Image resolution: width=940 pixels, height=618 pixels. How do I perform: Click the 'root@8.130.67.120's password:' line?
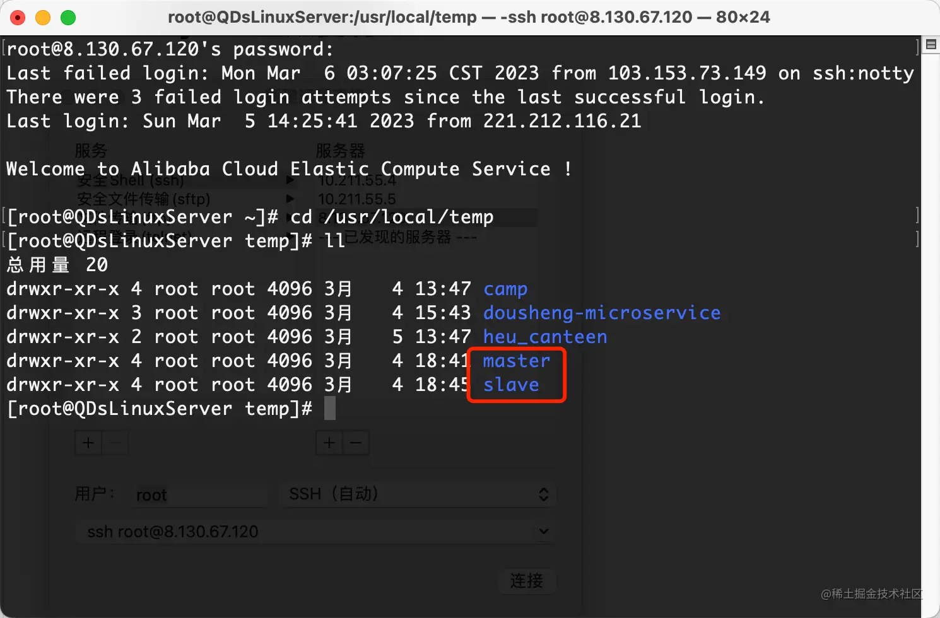(170, 49)
